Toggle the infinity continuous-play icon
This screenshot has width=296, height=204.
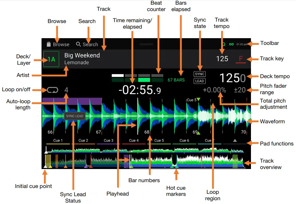[x=231, y=44]
